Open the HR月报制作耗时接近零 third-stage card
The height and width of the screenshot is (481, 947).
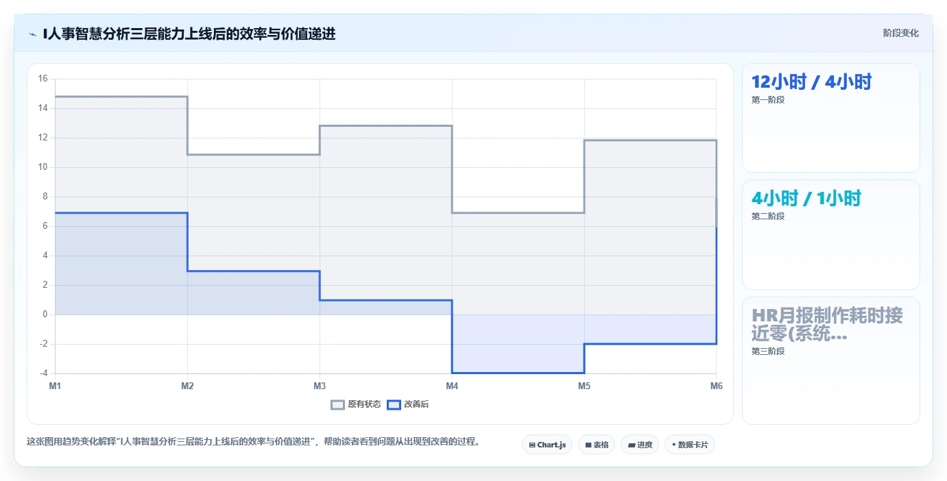pos(830,360)
